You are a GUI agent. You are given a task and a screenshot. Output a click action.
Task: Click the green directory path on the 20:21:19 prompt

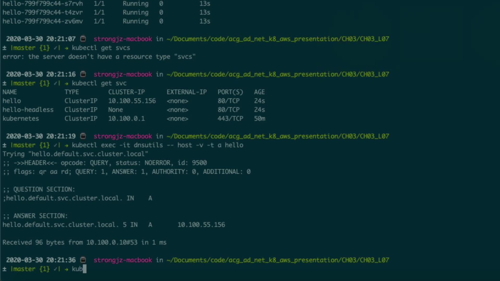pyautogui.click(x=278, y=136)
